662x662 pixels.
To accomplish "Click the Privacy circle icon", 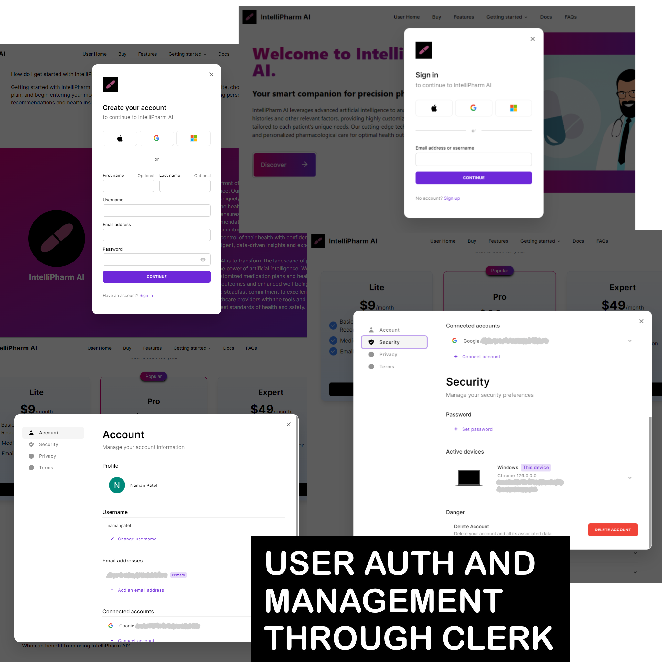I will point(31,456).
